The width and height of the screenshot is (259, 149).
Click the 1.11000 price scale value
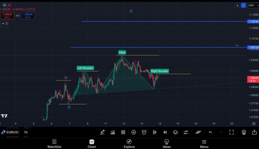(x=254, y=15)
